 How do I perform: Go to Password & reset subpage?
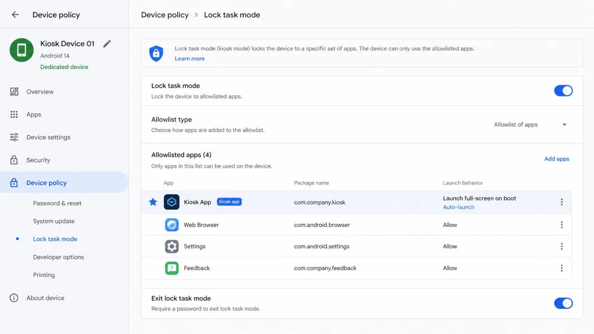57,203
